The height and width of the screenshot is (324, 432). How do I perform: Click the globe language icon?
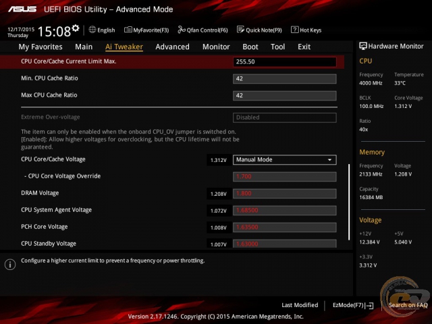[x=92, y=30]
